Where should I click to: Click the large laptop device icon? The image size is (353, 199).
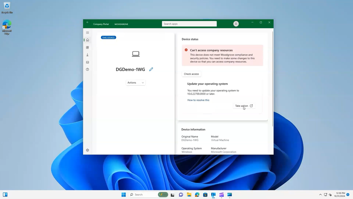pyautogui.click(x=136, y=54)
